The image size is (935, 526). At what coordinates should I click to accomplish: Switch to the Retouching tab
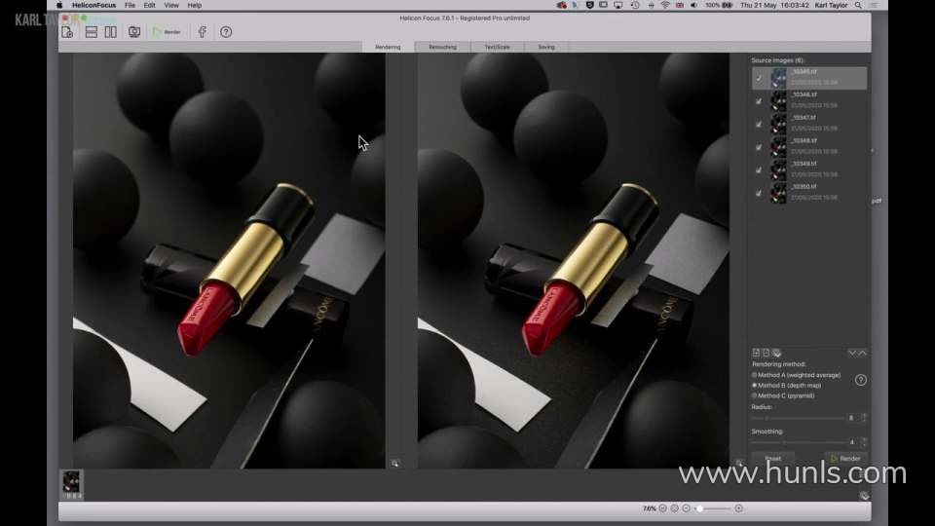click(x=442, y=47)
